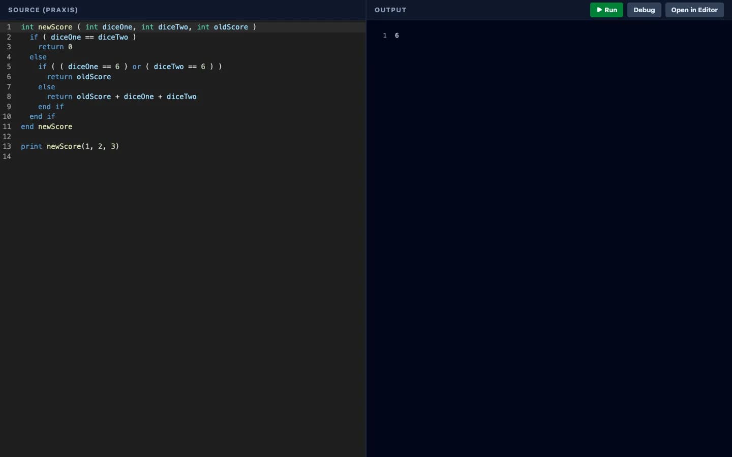Click the "OUTPUT" panel label

click(x=390, y=10)
